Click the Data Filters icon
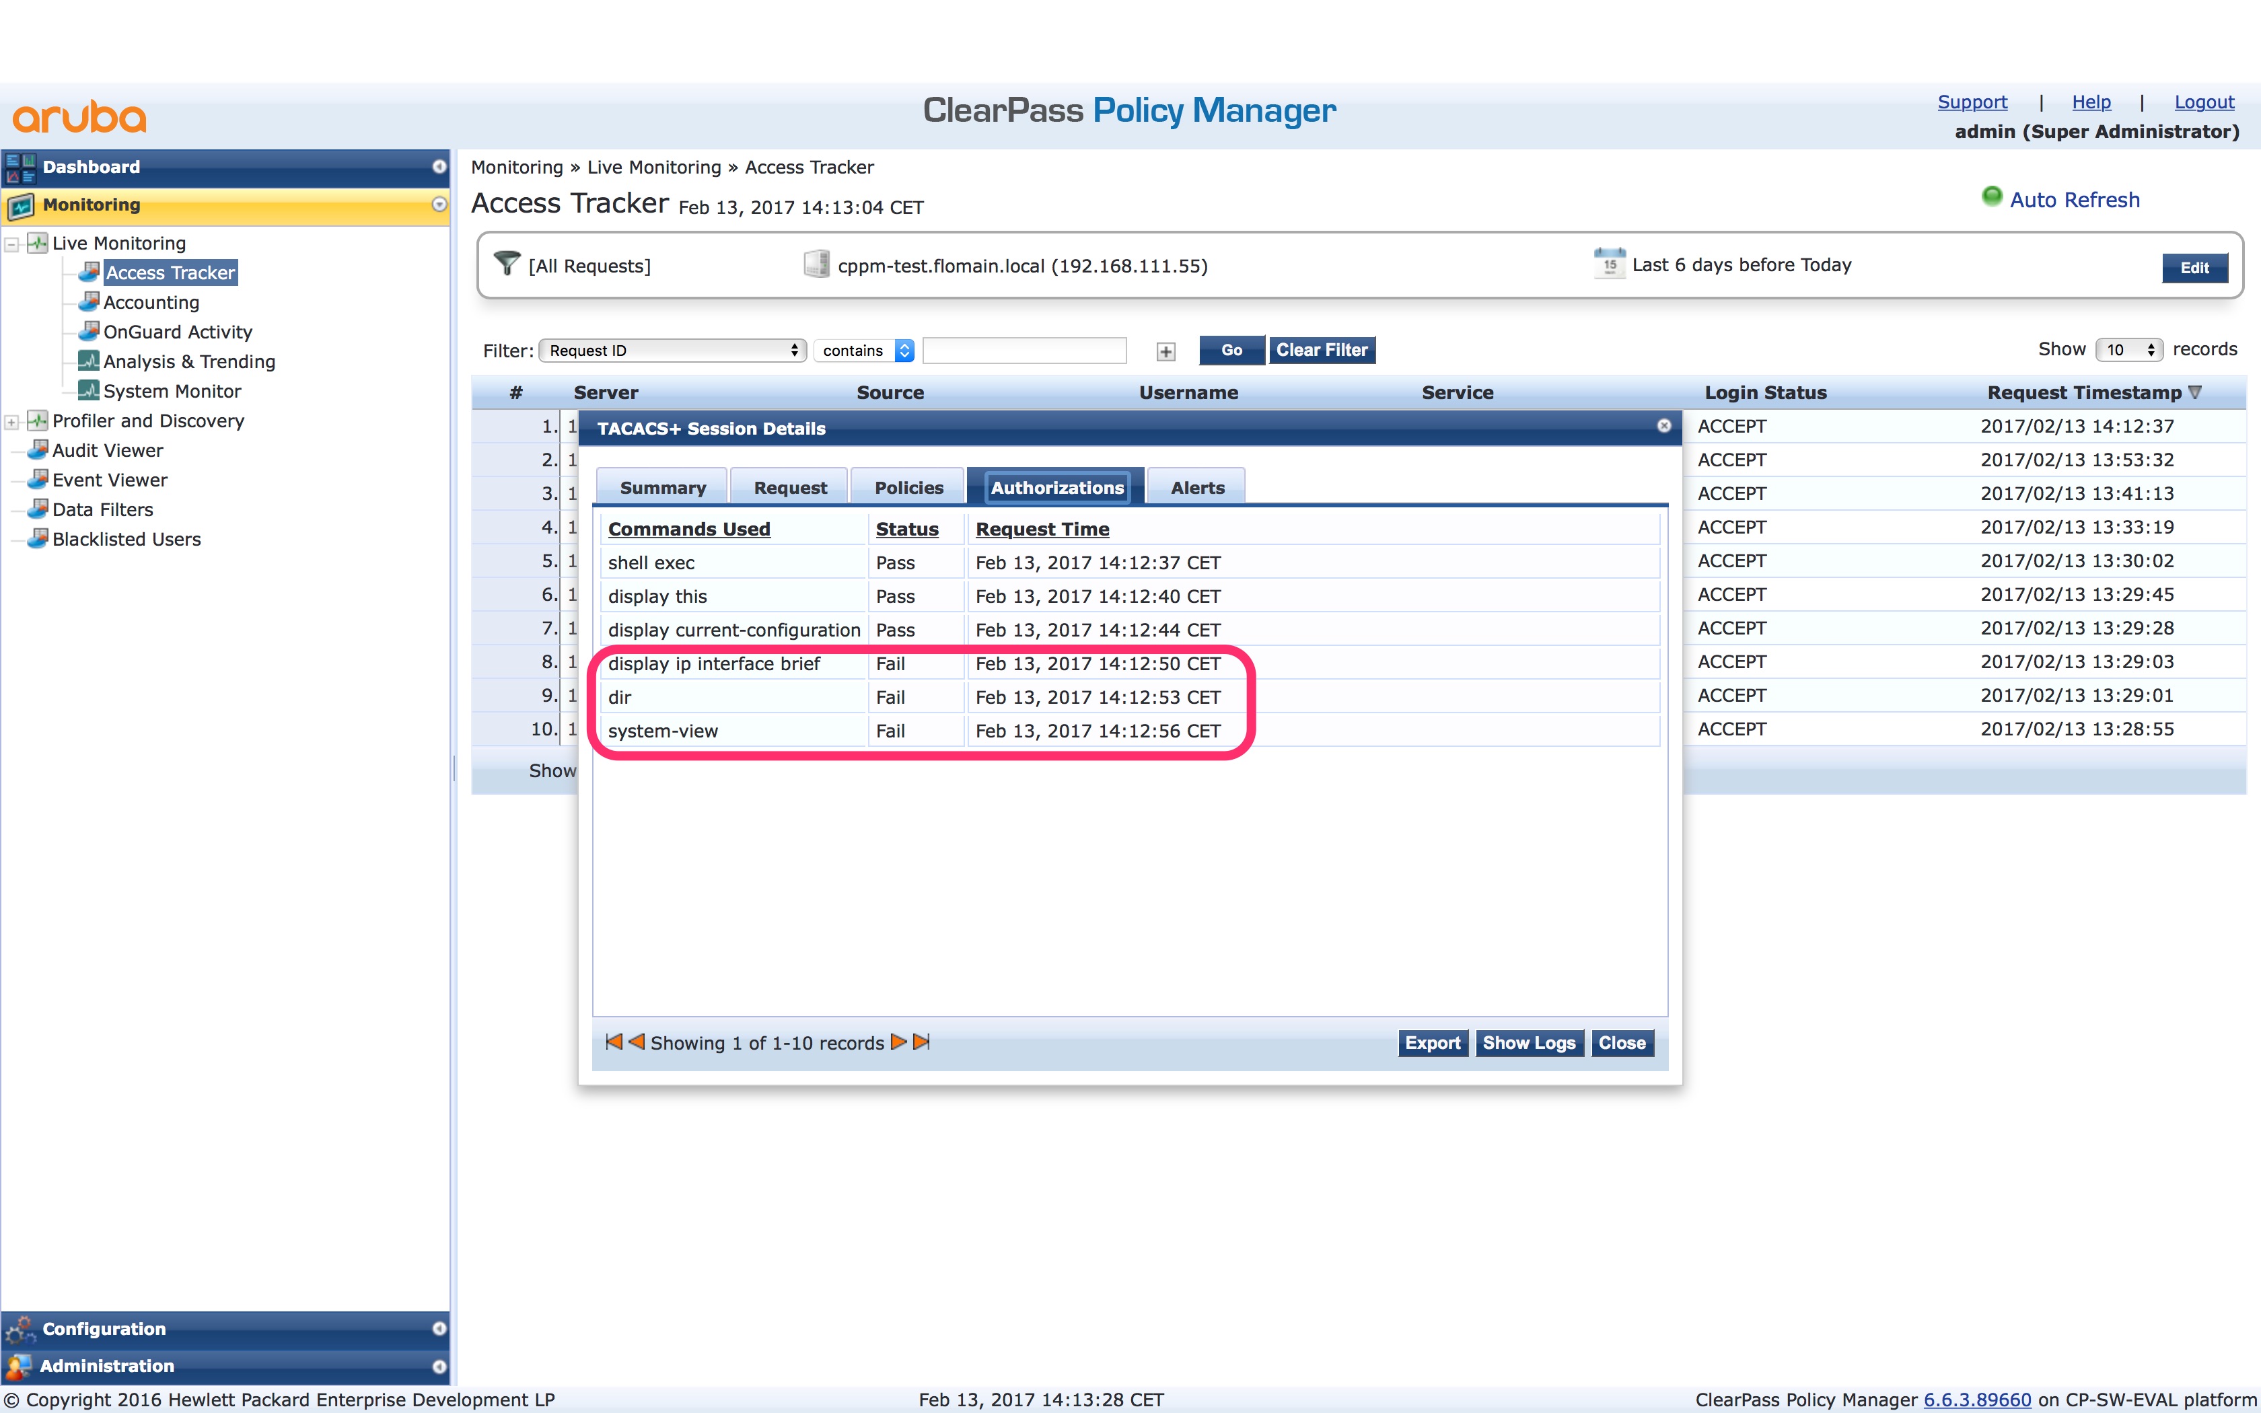 [38, 509]
